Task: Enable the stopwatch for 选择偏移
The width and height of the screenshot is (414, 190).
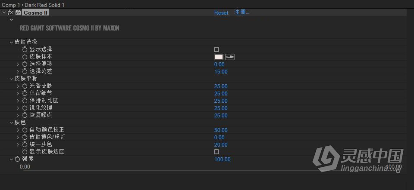Action: coord(25,64)
